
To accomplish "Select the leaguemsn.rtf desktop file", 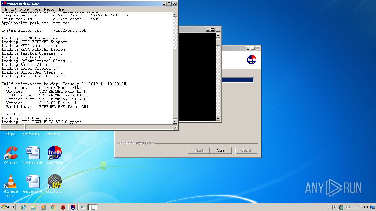I will pyautogui.click(x=33, y=184).
